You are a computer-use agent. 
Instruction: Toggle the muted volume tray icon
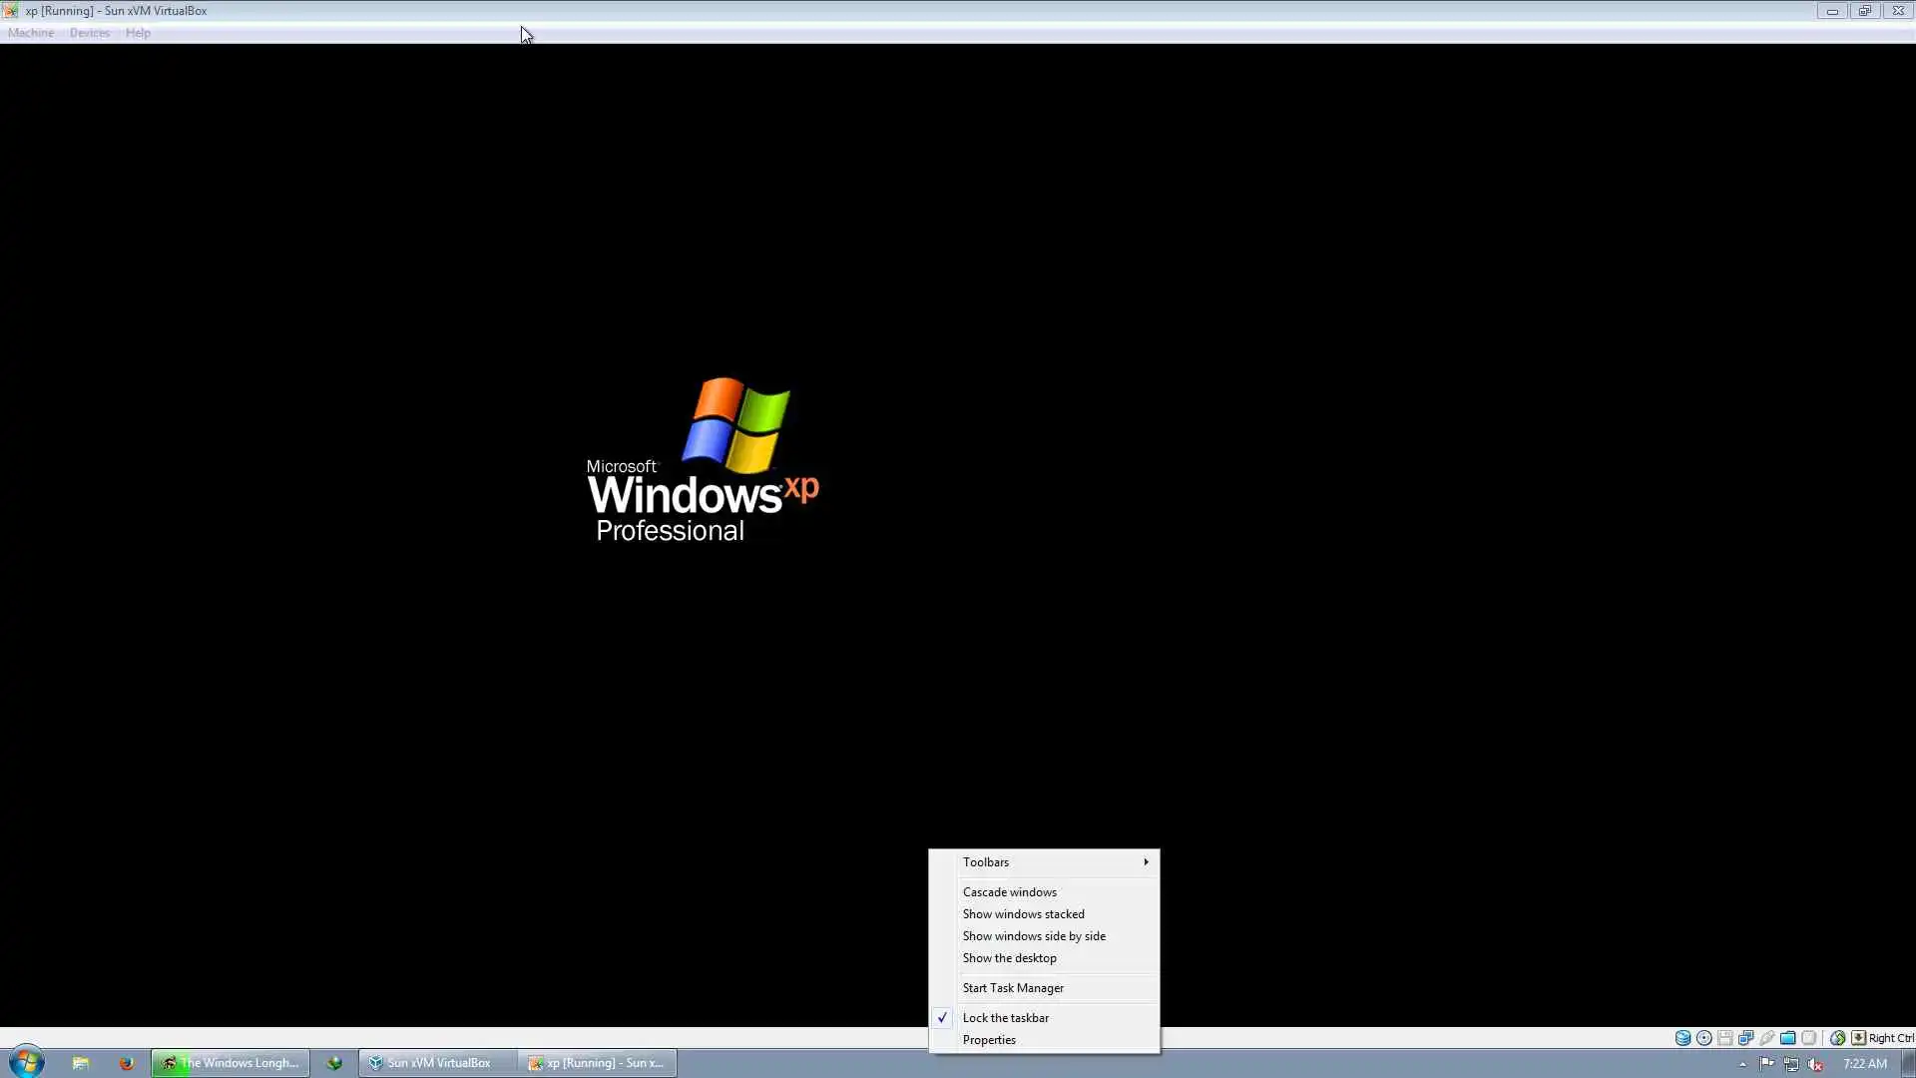tap(1815, 1064)
